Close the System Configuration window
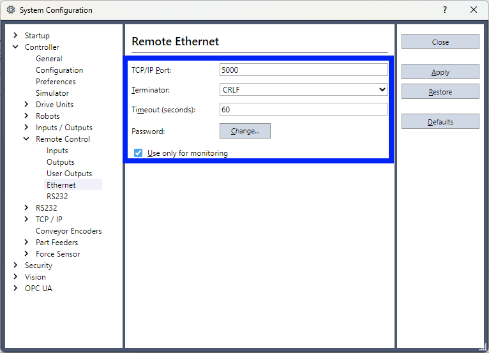Viewport: 489px width, 353px height. click(474, 10)
